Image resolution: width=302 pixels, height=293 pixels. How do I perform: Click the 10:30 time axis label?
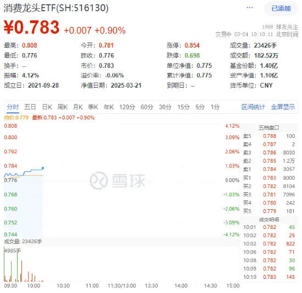(63, 286)
